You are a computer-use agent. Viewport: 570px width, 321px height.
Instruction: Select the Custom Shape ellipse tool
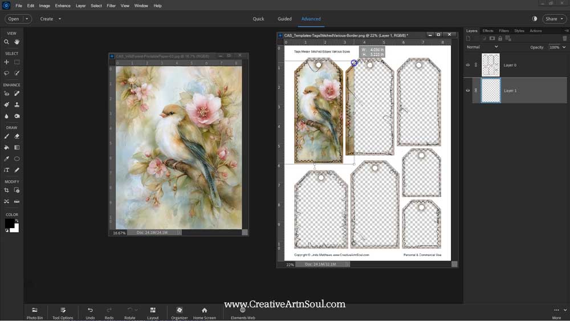click(x=17, y=159)
